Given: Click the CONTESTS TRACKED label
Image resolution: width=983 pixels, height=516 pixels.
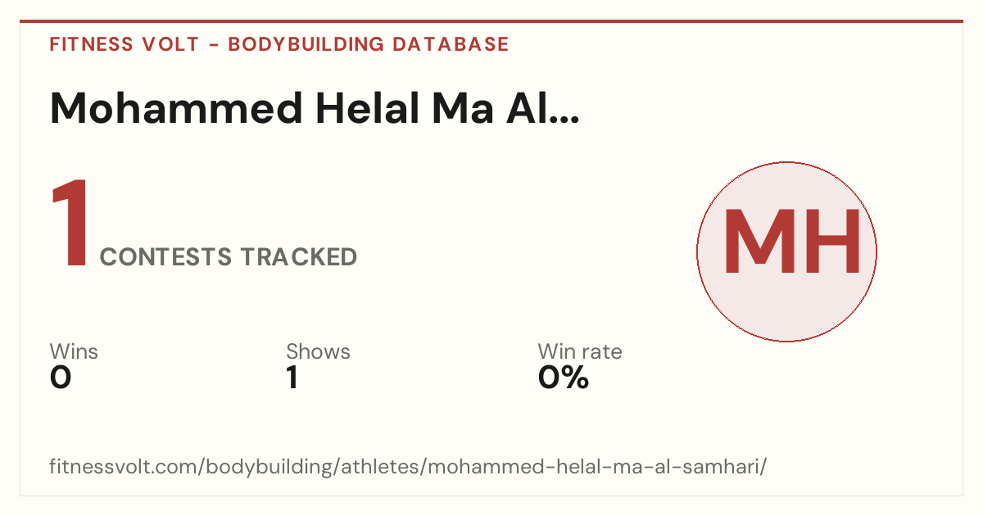Looking at the screenshot, I should point(228,257).
